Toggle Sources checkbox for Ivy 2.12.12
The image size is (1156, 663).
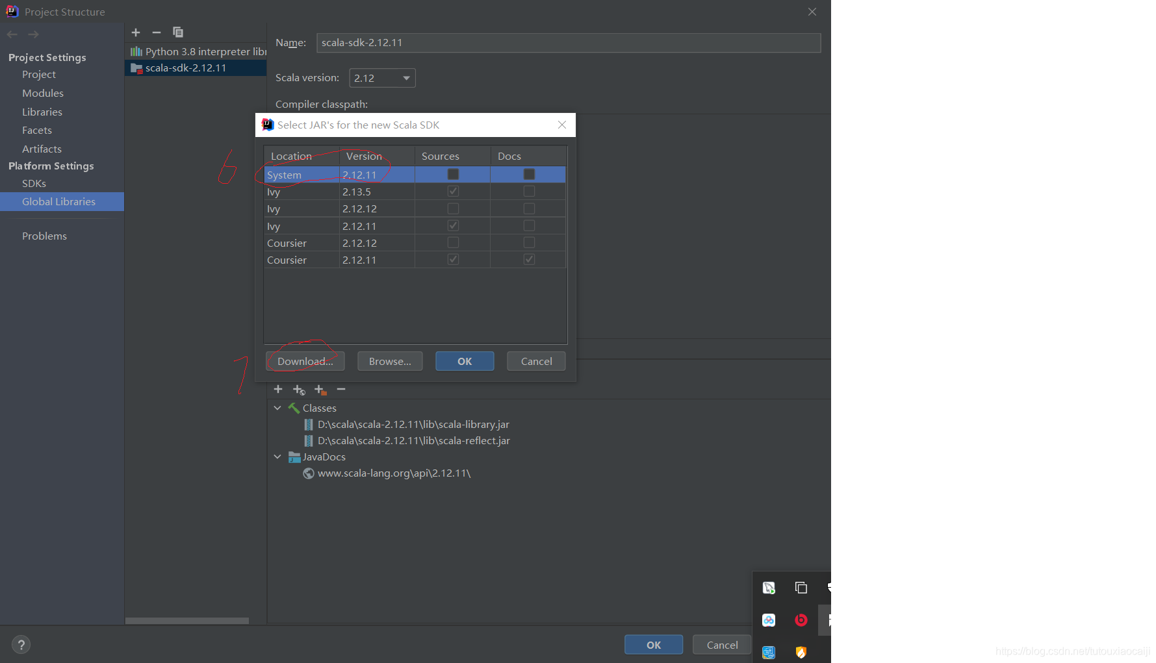point(453,208)
